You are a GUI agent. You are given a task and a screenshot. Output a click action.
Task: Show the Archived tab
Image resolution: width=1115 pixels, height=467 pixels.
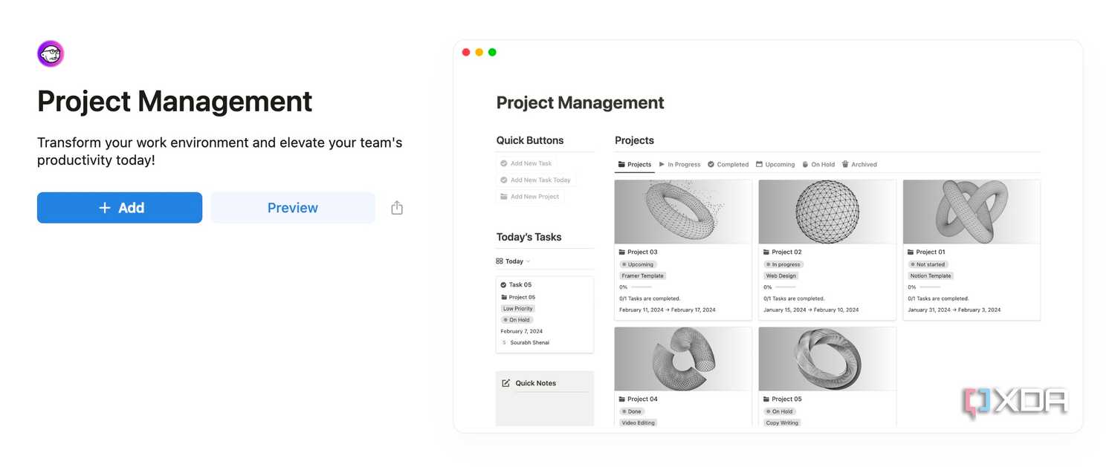coord(859,165)
